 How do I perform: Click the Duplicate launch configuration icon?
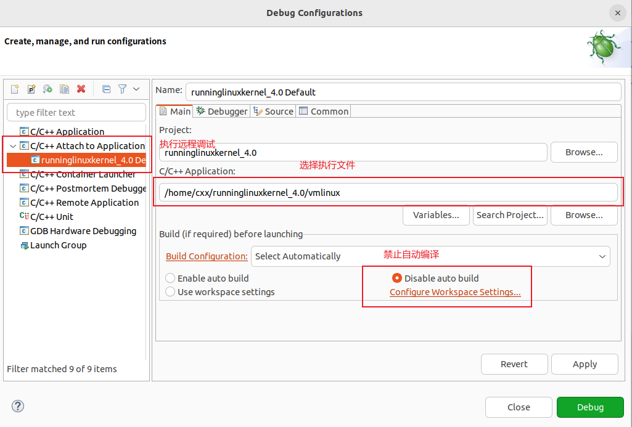64,89
